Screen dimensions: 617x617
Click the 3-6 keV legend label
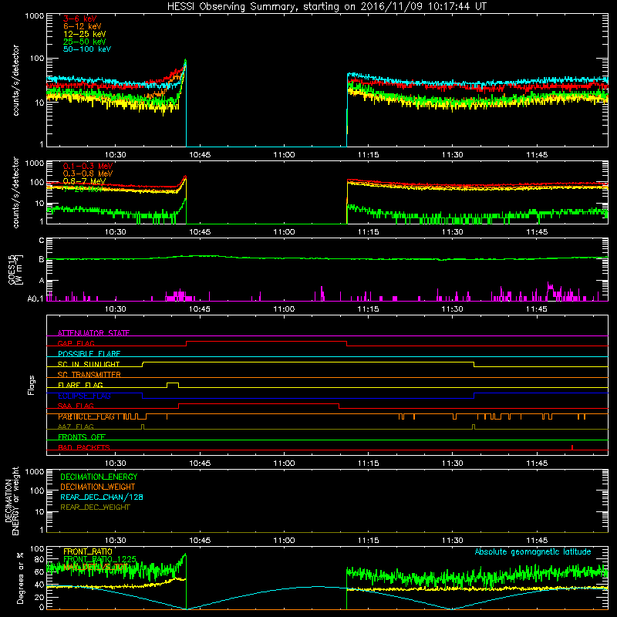pos(79,19)
